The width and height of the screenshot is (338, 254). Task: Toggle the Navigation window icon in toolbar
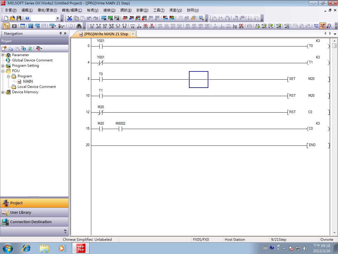point(6,26)
